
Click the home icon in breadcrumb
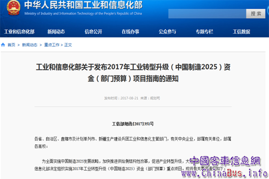tap(3, 45)
